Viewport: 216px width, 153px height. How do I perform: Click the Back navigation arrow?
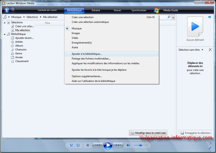[7, 10]
